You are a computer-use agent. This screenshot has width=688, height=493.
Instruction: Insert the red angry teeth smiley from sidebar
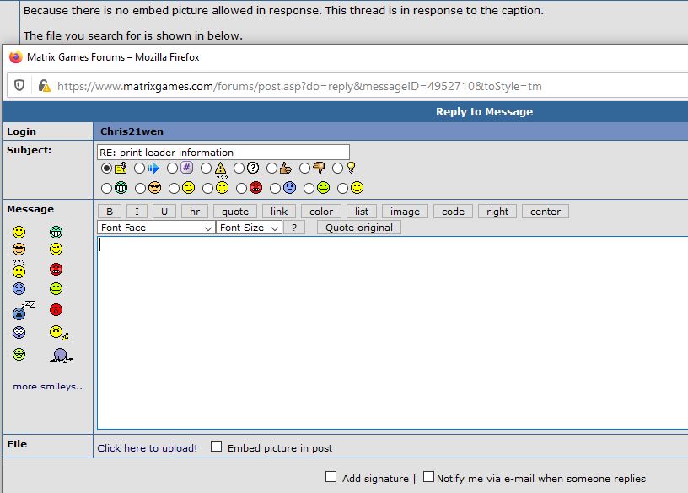tap(56, 269)
